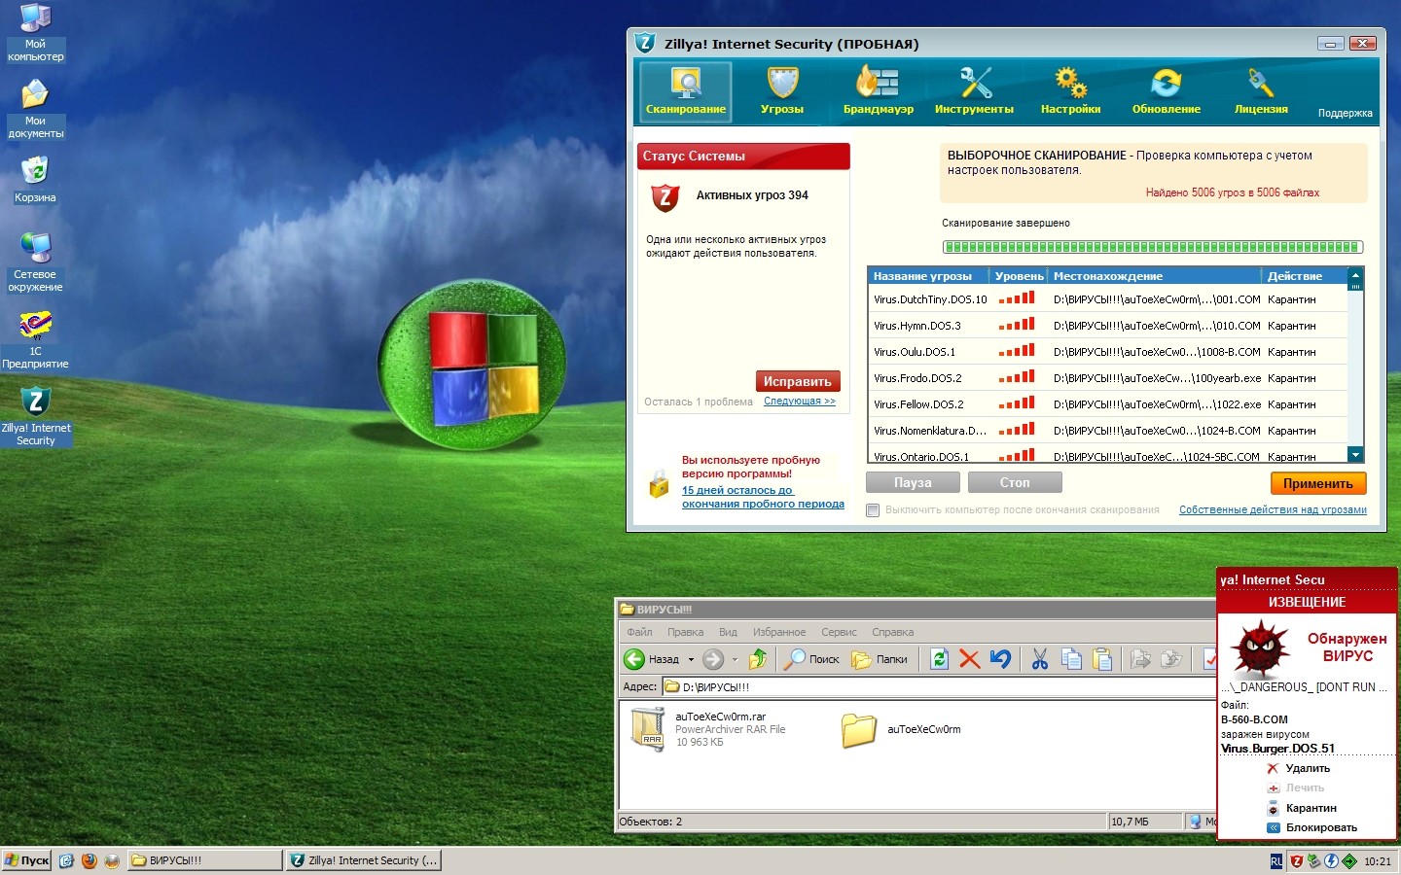Open the Файл menu in explorer

[639, 632]
